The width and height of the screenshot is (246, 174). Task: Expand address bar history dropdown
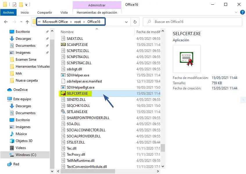126,22
